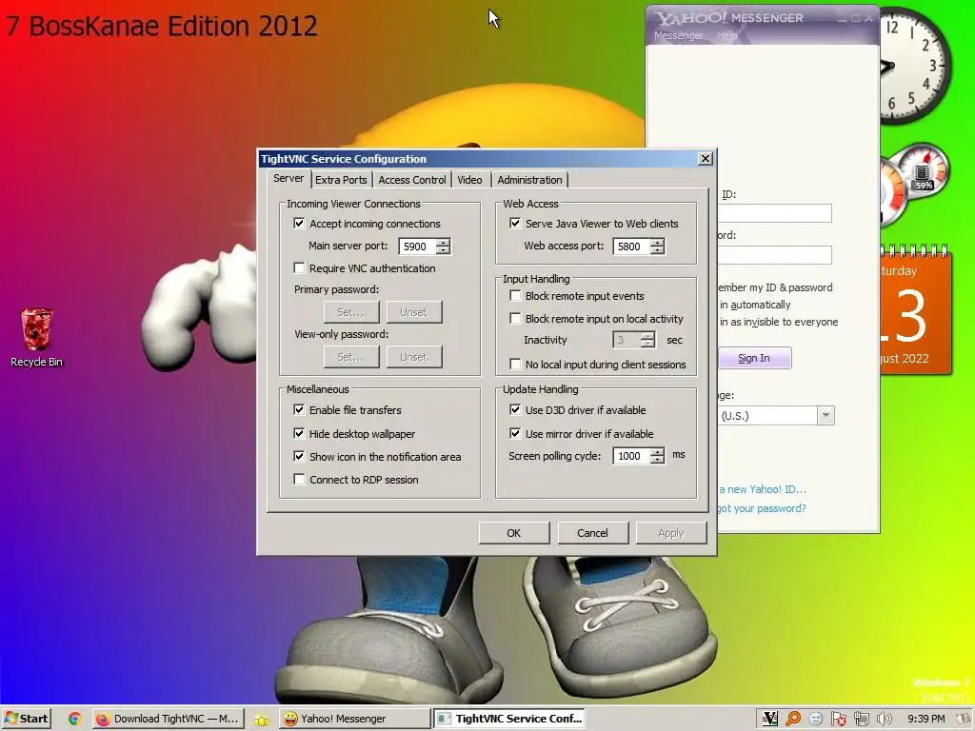
Task: Click Unset for Primary password
Action: 413,312
